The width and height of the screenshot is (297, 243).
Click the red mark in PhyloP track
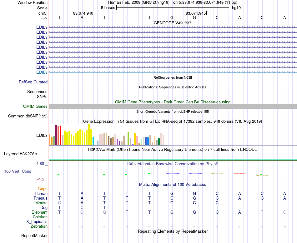coord(239,173)
